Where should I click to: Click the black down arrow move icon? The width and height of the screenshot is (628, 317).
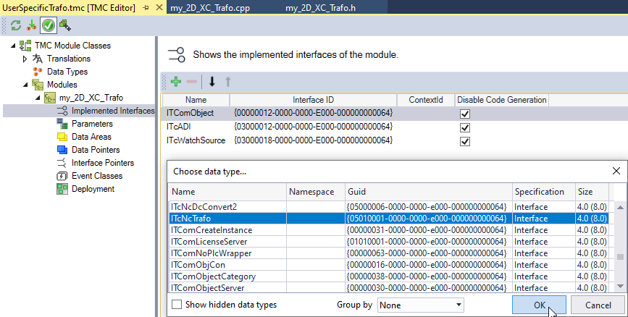click(212, 82)
